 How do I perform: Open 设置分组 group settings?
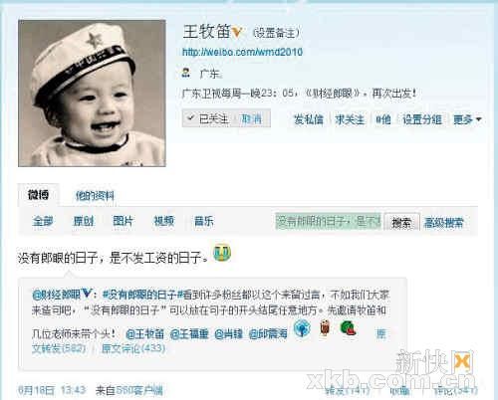pyautogui.click(x=422, y=119)
